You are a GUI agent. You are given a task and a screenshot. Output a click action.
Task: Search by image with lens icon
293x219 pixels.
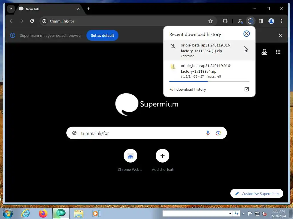click(x=218, y=133)
